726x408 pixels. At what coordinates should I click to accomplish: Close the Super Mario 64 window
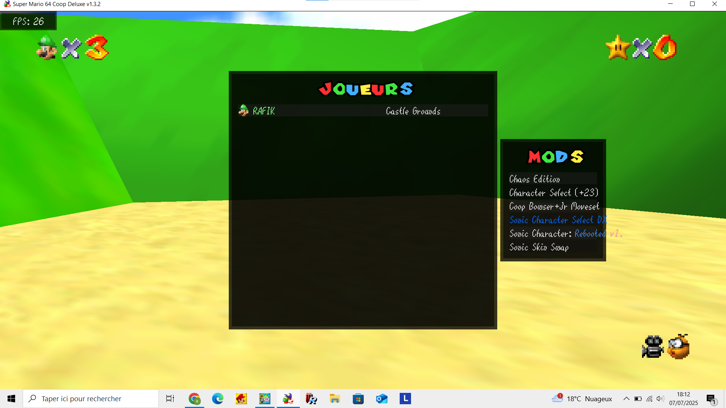715,4
